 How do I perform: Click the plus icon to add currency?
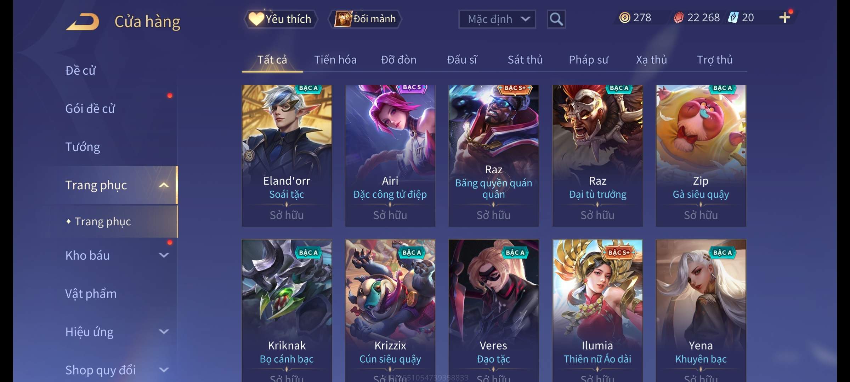785,18
